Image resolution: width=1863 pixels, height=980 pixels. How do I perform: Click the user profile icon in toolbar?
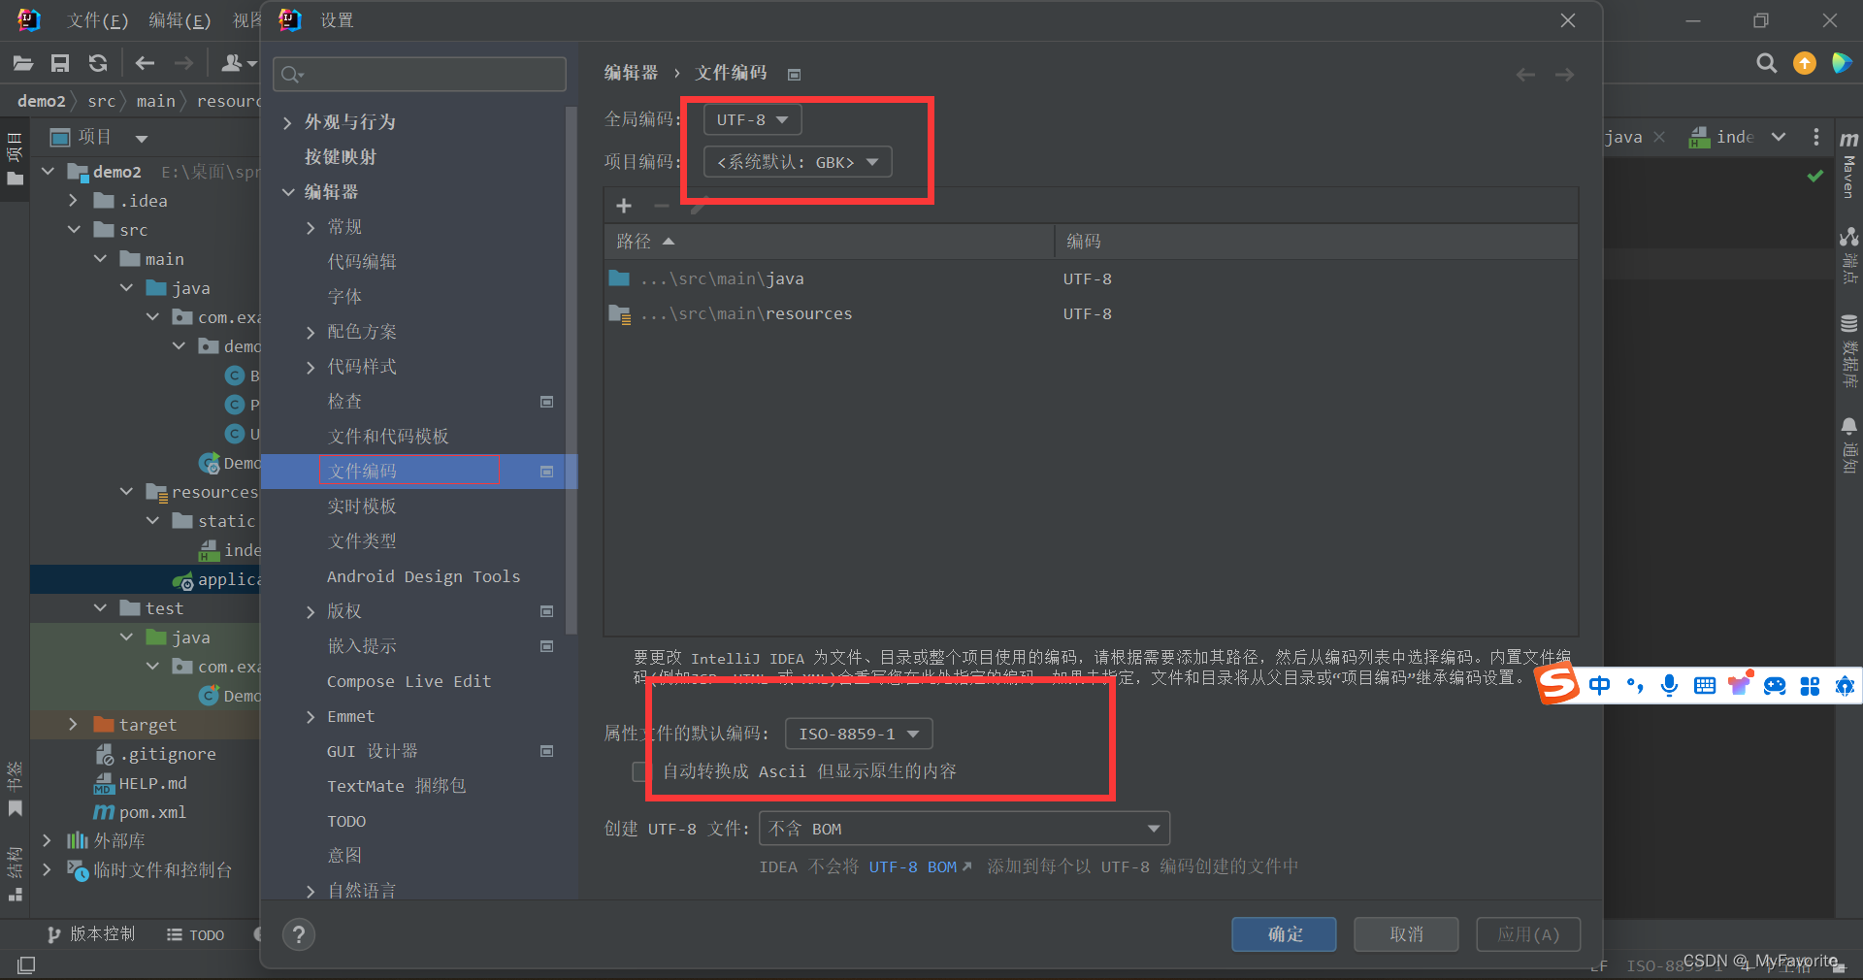tap(232, 63)
